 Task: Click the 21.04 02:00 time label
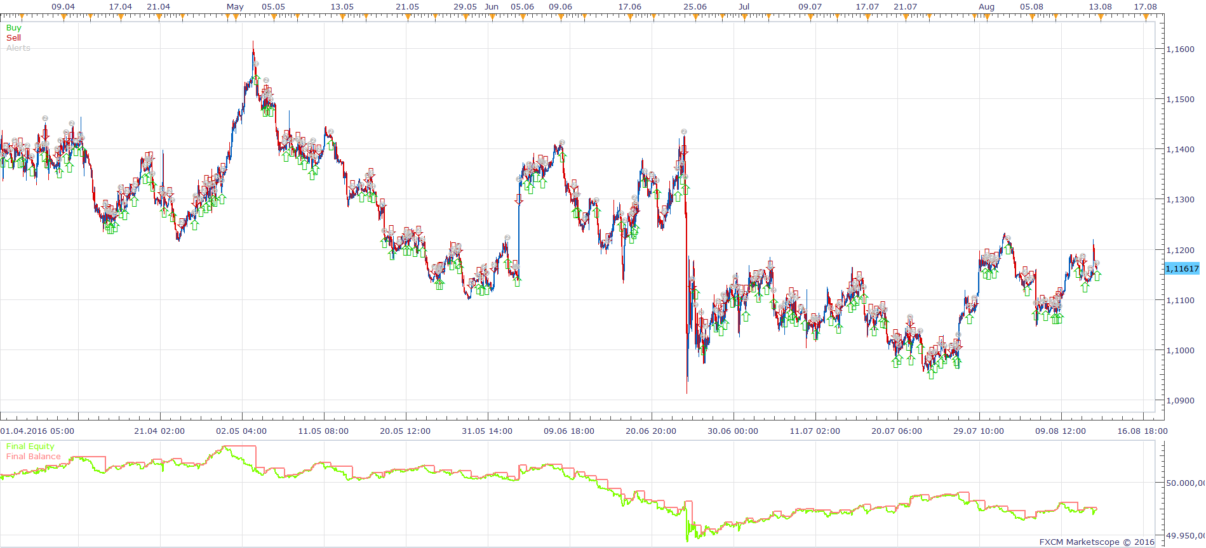pos(159,431)
